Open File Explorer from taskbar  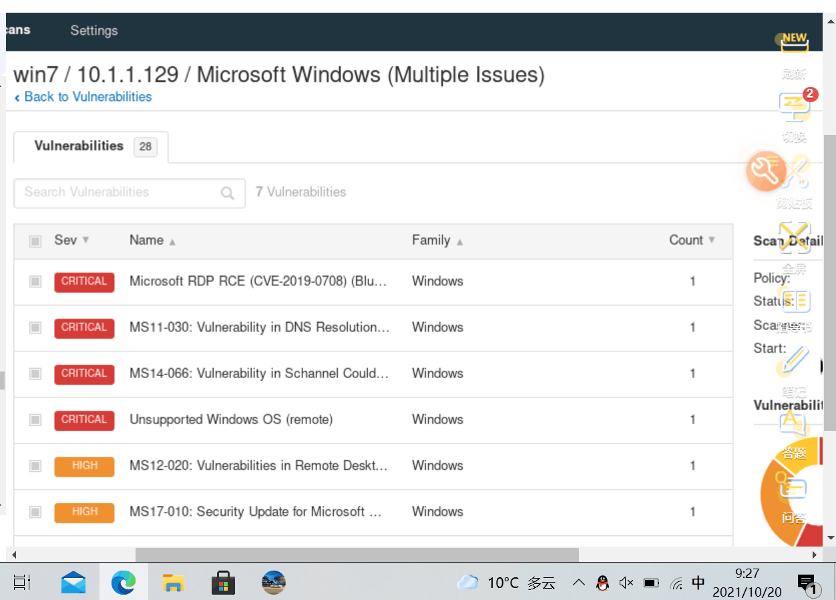tap(174, 582)
